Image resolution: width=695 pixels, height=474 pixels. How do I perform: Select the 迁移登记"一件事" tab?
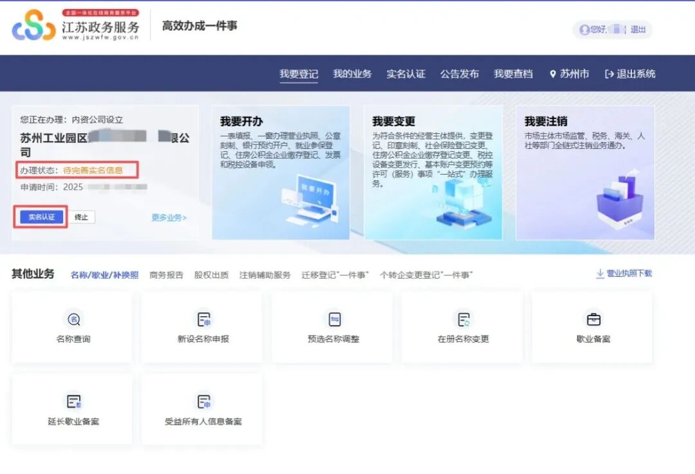(x=335, y=275)
